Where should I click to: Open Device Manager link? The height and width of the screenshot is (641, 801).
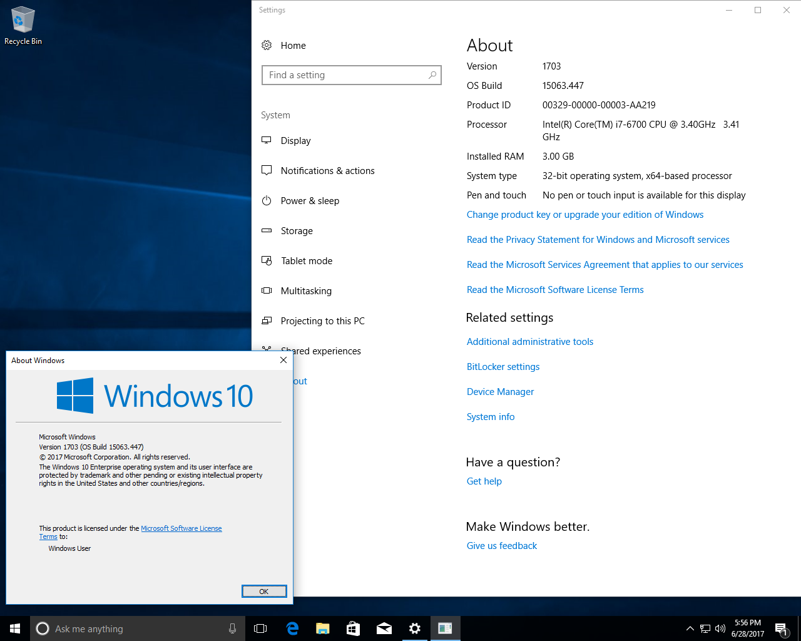point(500,392)
